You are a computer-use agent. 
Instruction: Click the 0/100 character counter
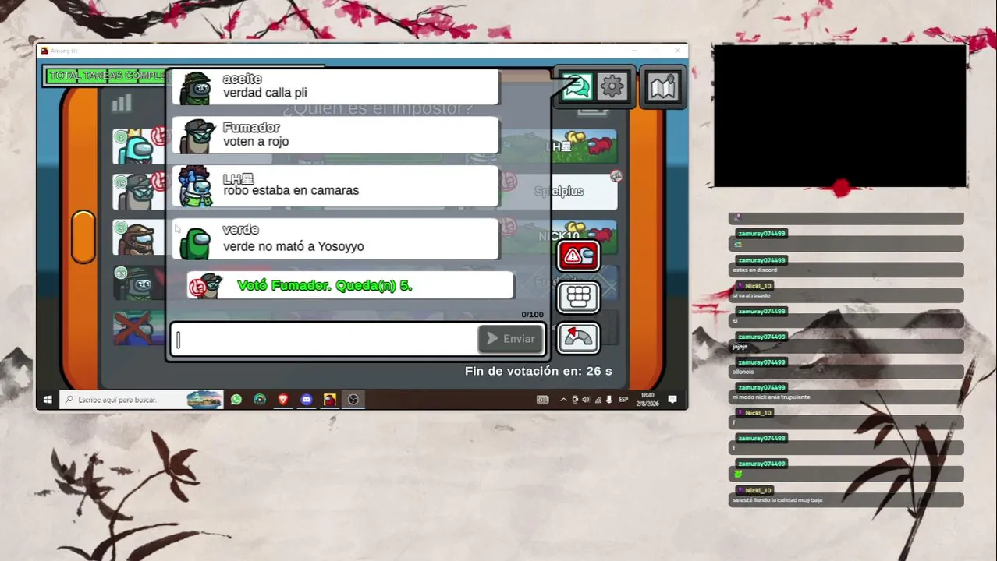(x=532, y=315)
